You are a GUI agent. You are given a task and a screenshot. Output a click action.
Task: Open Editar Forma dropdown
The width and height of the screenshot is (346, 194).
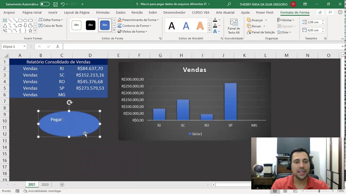click(x=51, y=20)
